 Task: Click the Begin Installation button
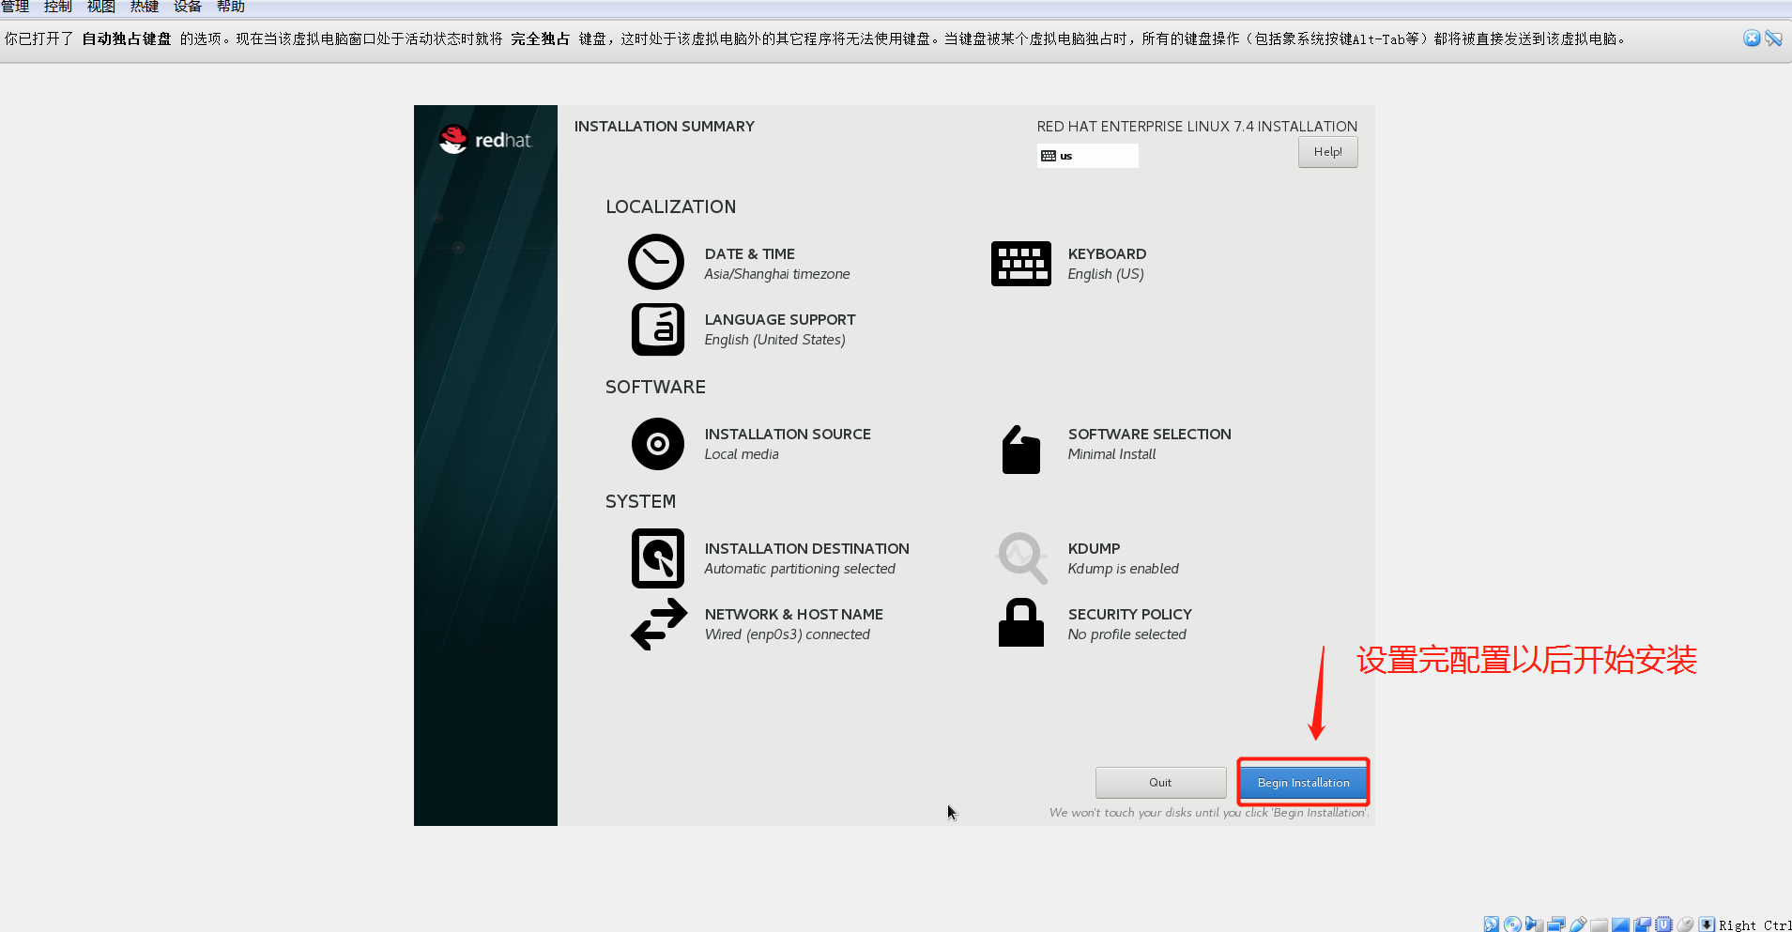click(x=1303, y=782)
